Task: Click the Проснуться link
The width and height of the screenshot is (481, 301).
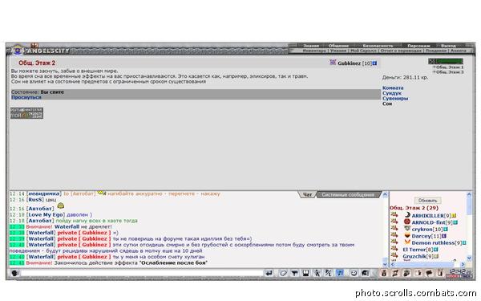Action: click(26, 97)
